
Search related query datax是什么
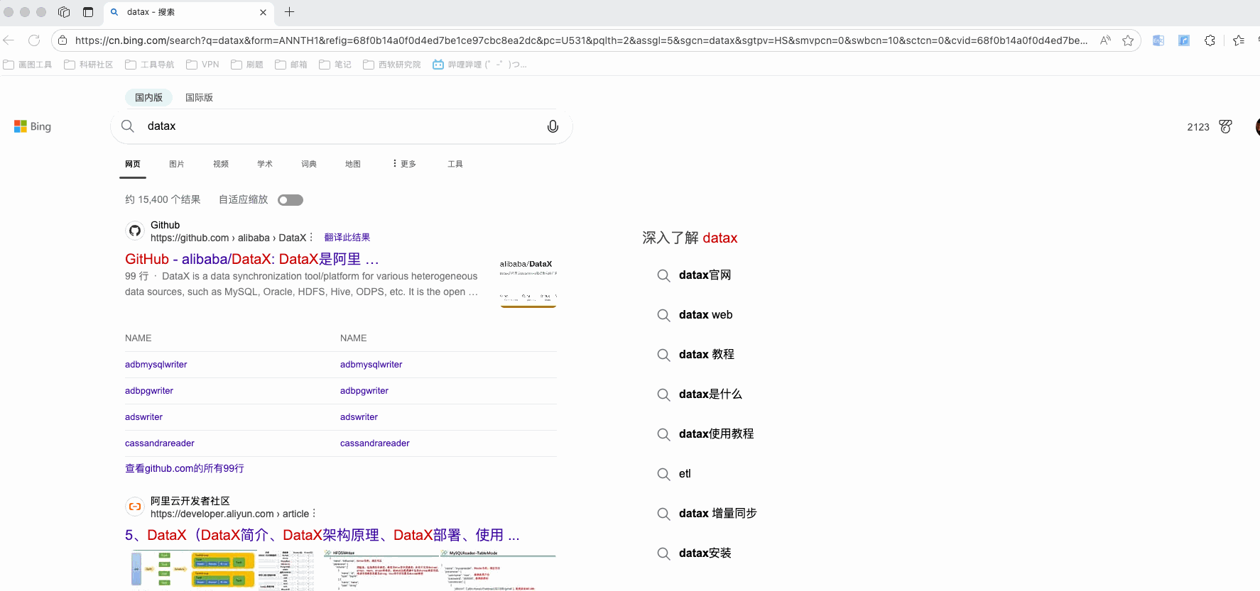[x=710, y=394]
